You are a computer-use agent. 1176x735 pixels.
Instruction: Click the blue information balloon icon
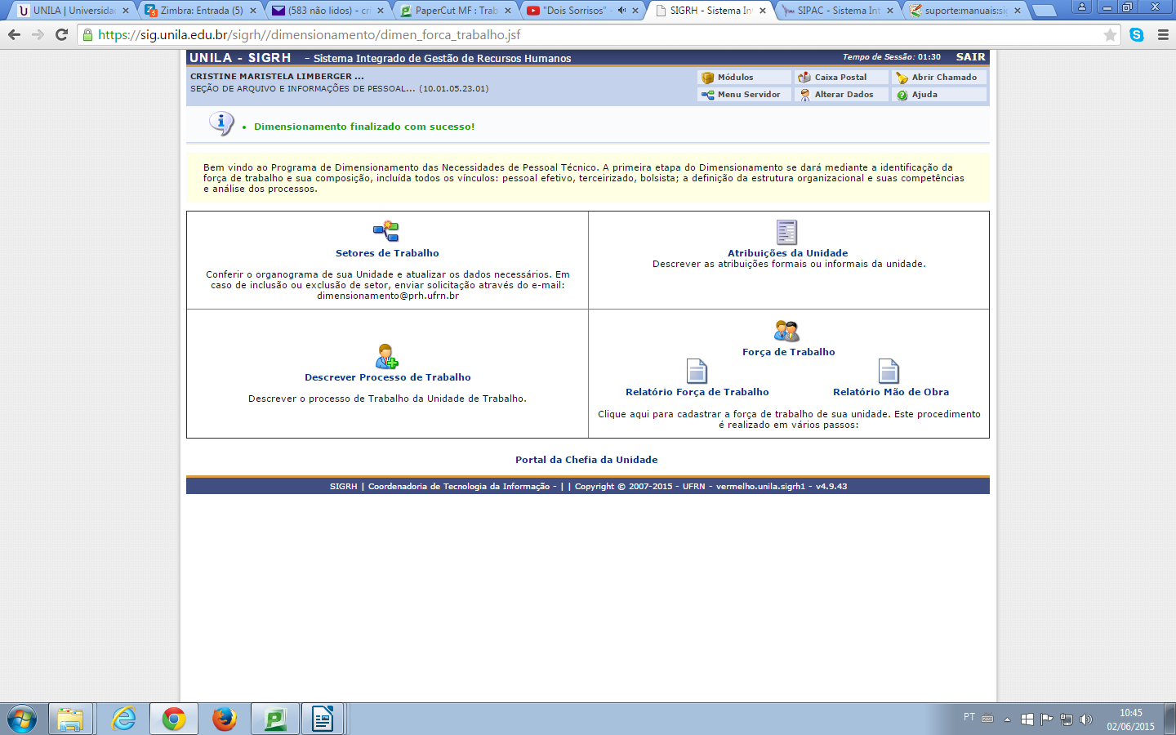coord(221,123)
